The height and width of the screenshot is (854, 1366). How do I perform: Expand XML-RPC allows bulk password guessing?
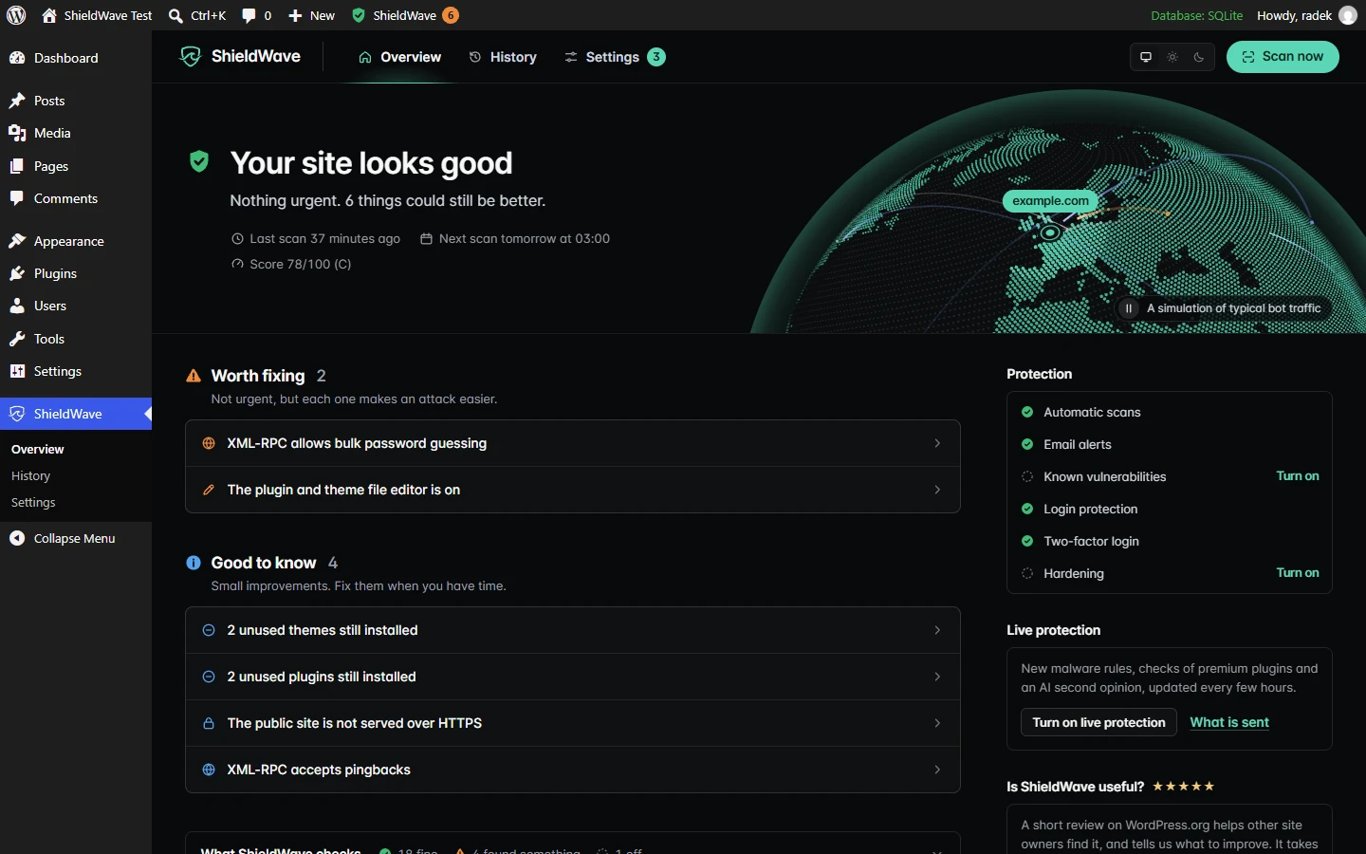coord(573,443)
